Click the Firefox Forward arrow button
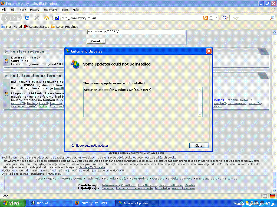The width and height of the screenshot is (277, 207). point(14,18)
